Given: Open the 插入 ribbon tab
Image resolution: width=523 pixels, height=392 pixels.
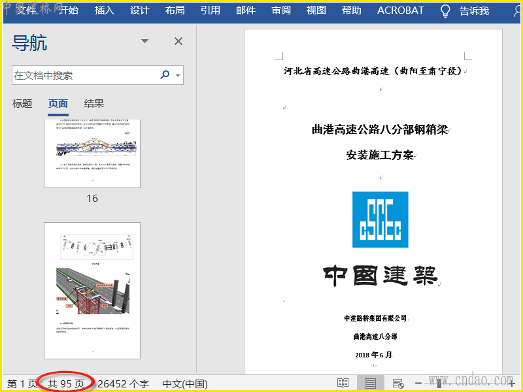Looking at the screenshot, I should point(105,10).
